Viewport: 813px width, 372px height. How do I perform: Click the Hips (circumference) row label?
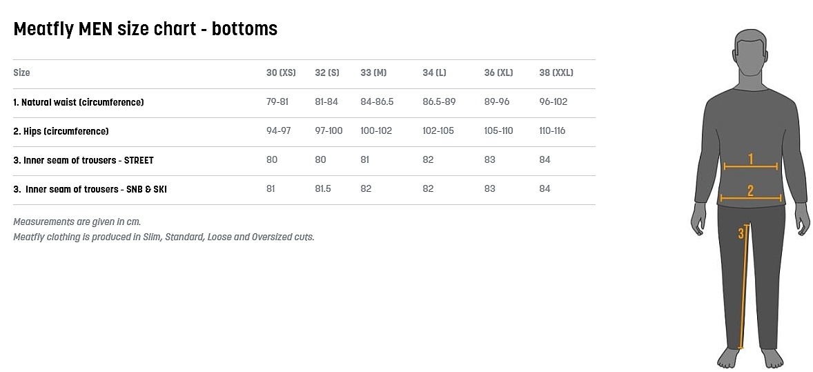[61, 131]
